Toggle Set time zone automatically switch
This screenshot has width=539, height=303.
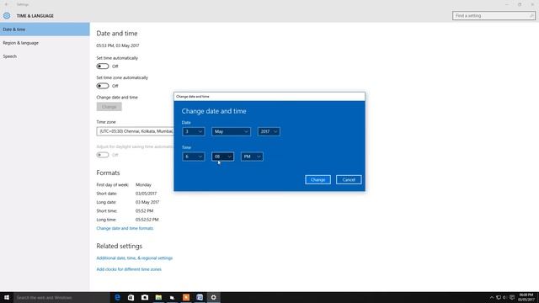coord(103,86)
